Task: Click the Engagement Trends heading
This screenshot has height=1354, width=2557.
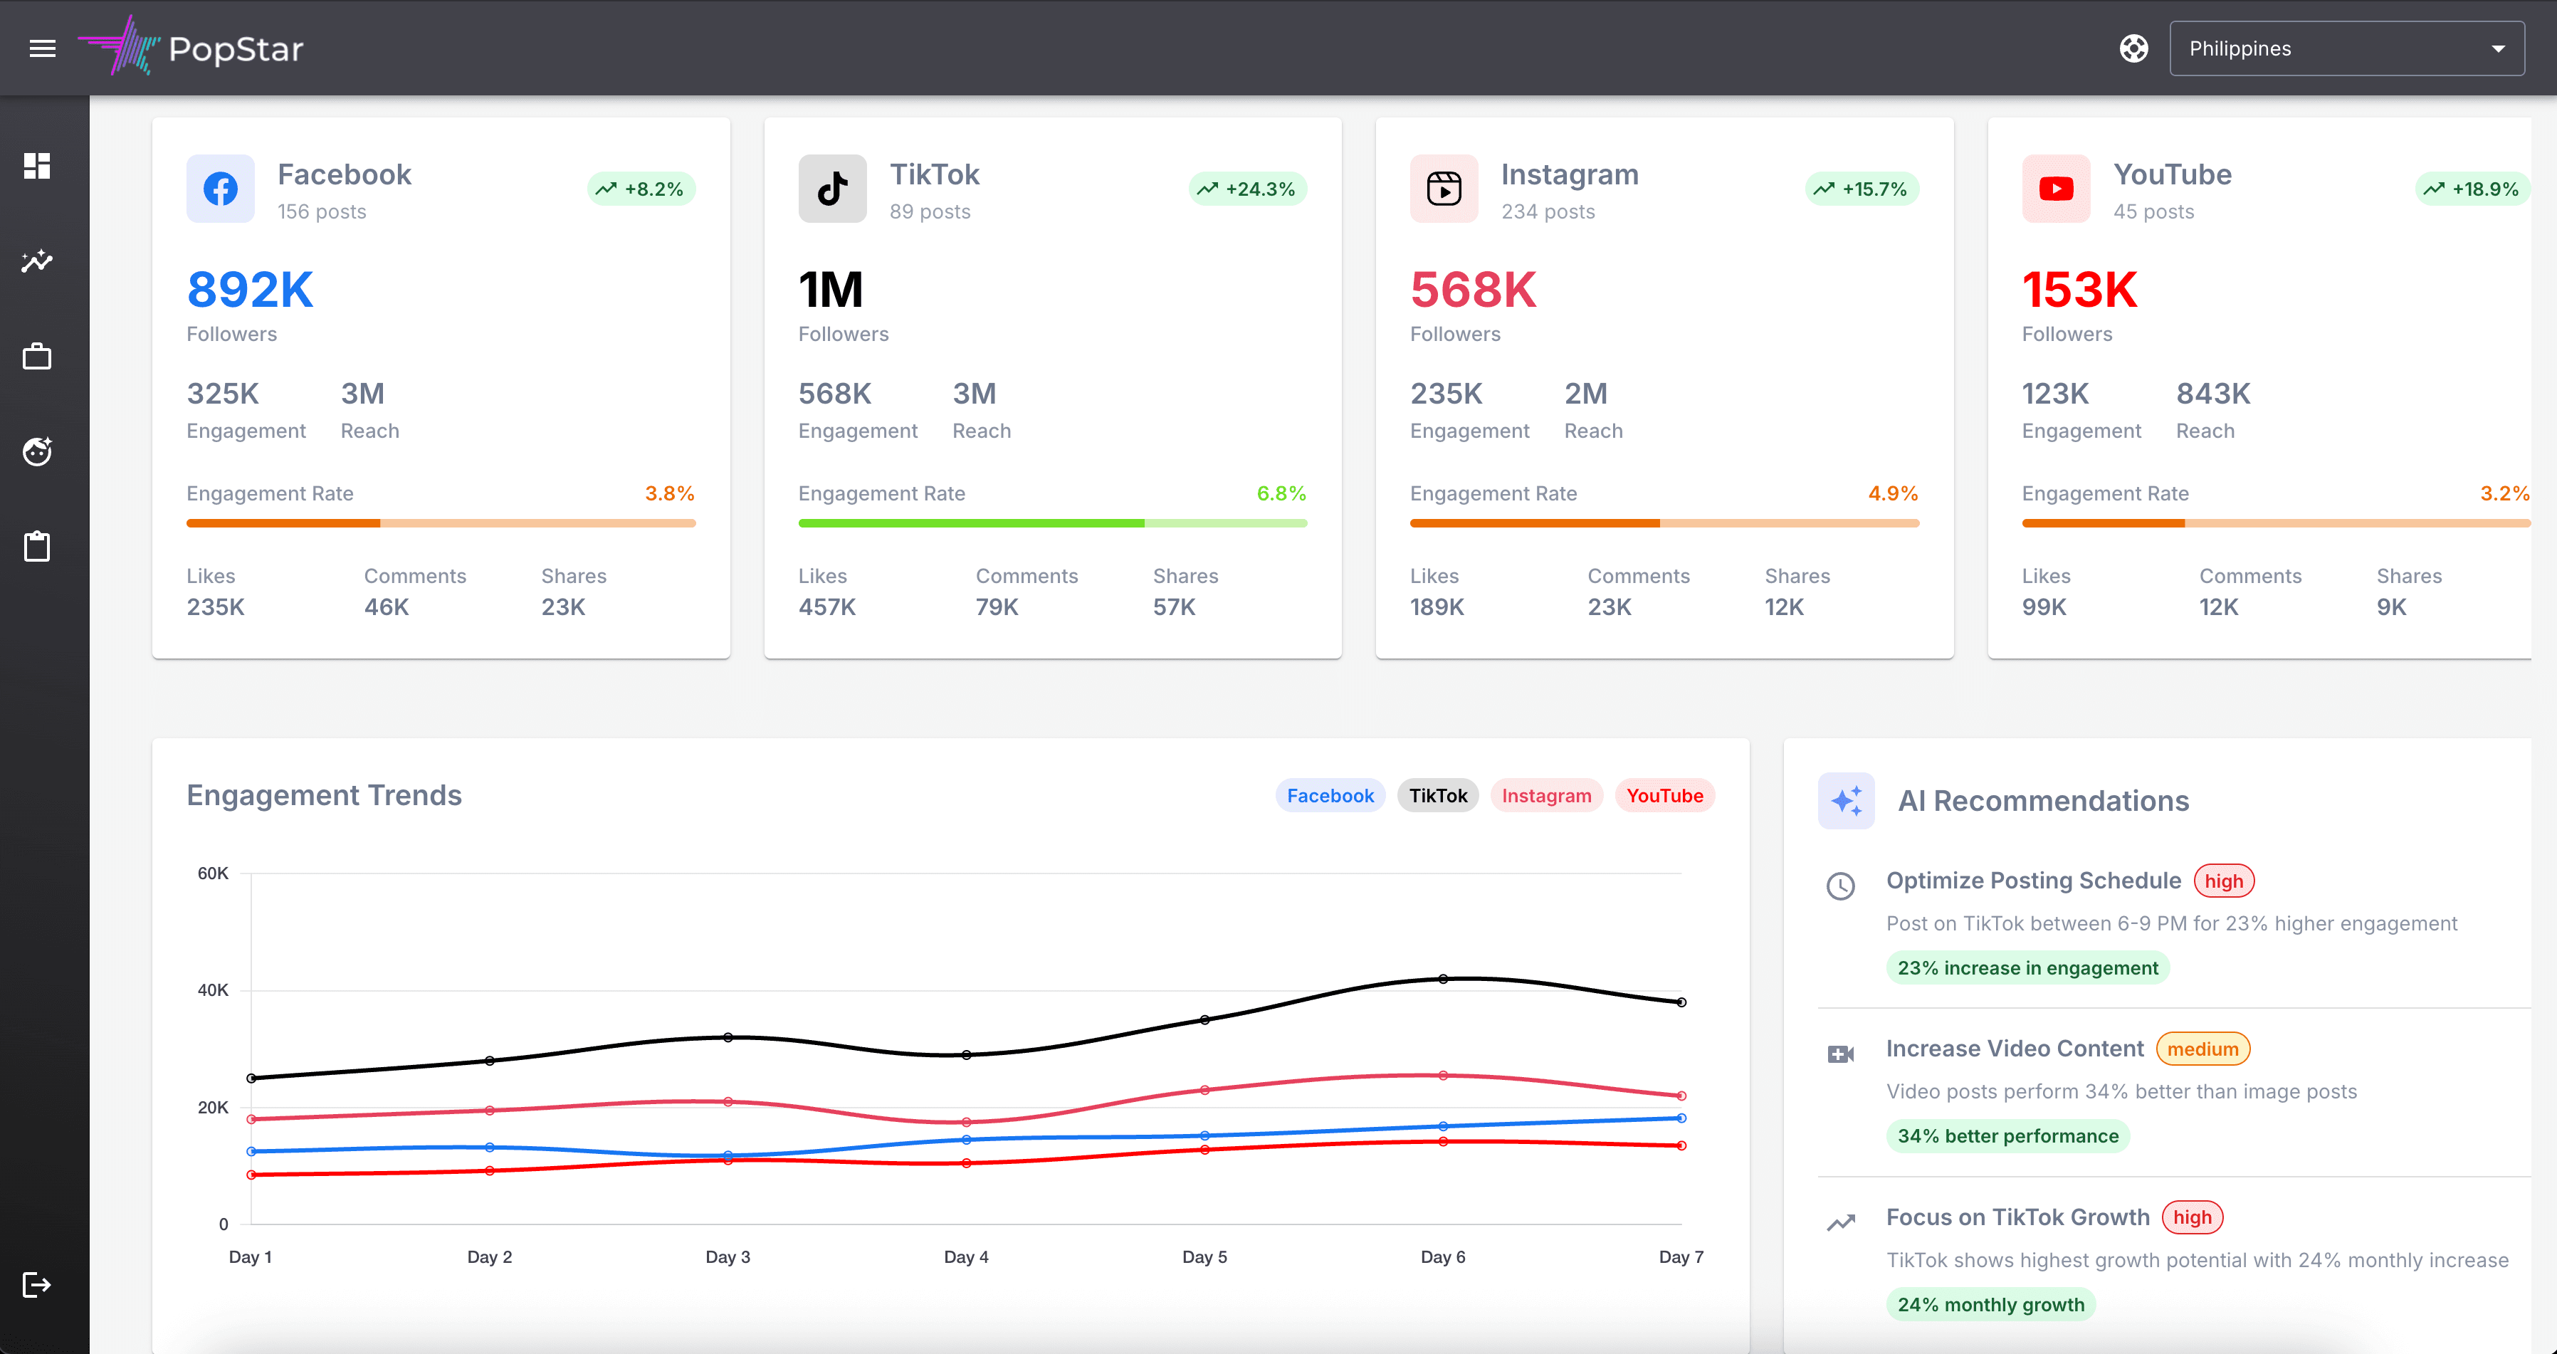Action: coord(325,795)
